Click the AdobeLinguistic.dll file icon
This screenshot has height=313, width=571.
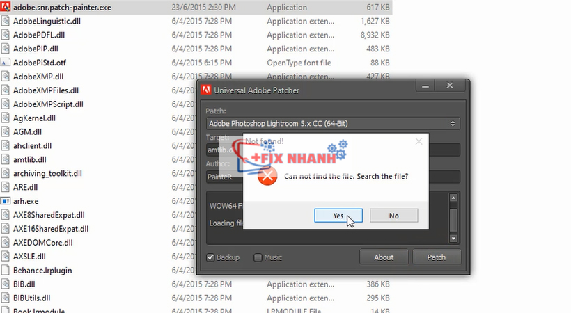point(6,22)
